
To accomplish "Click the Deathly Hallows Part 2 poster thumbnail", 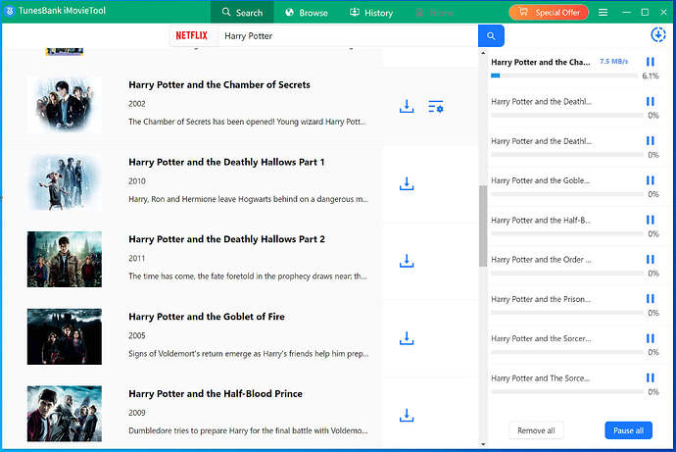I will (65, 259).
